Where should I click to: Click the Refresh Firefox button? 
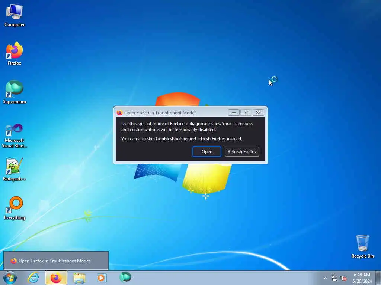click(242, 152)
